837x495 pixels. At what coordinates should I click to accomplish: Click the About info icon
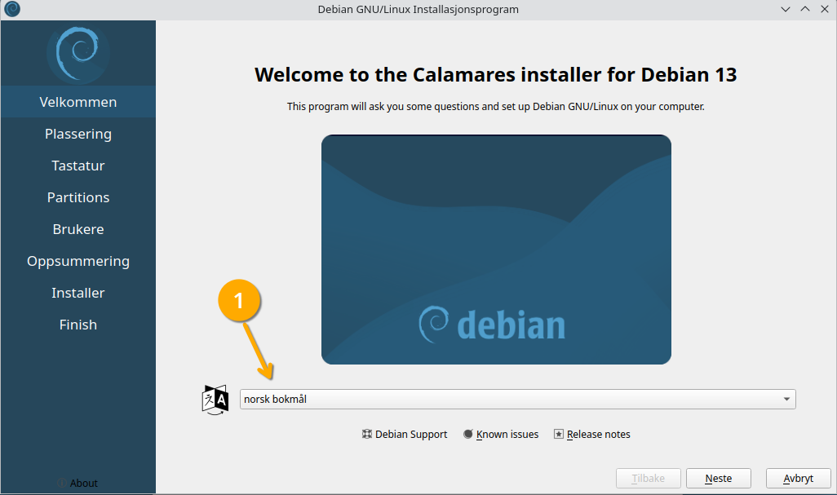[61, 484]
